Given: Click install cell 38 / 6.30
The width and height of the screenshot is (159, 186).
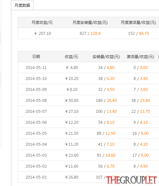Looking at the screenshot, I should coord(106,79).
